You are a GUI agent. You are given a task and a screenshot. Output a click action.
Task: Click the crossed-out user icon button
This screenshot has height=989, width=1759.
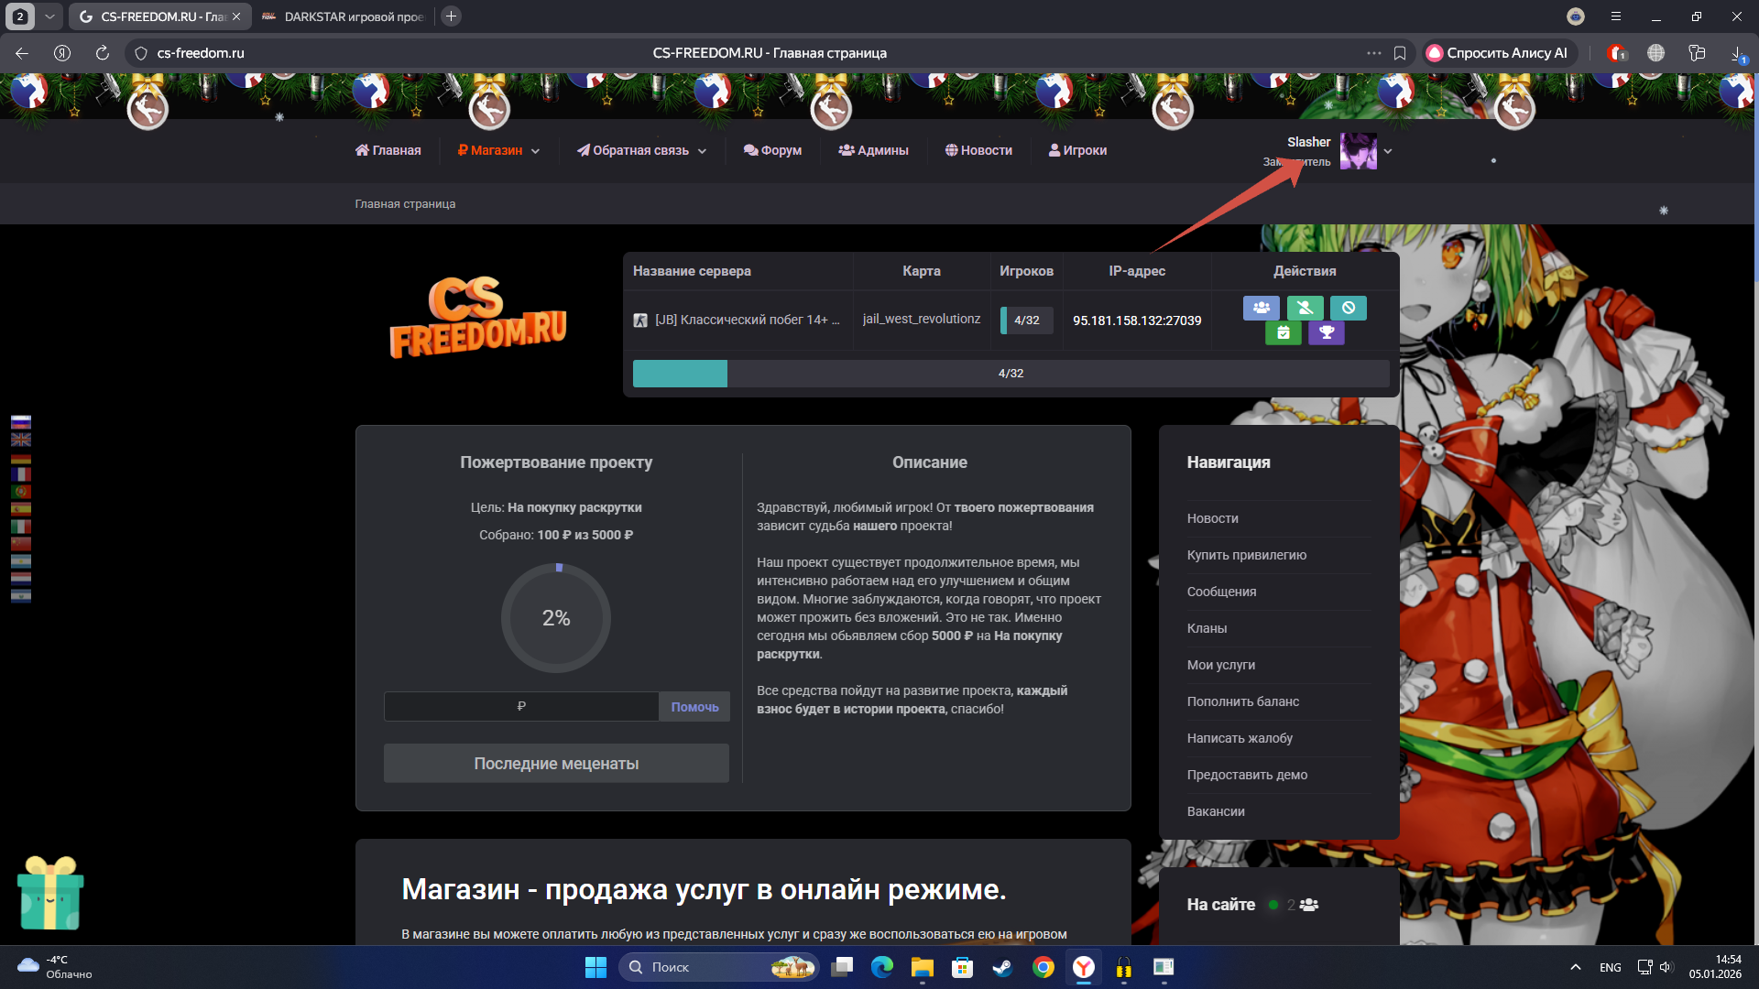point(1305,308)
